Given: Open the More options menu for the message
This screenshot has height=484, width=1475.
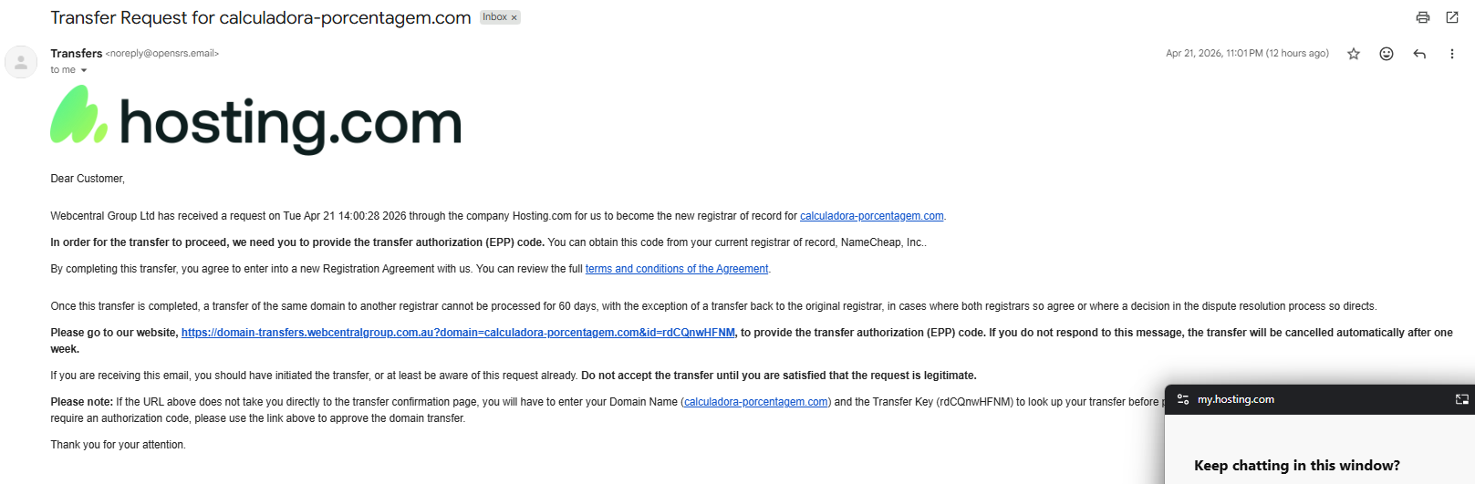Looking at the screenshot, I should point(1452,54).
